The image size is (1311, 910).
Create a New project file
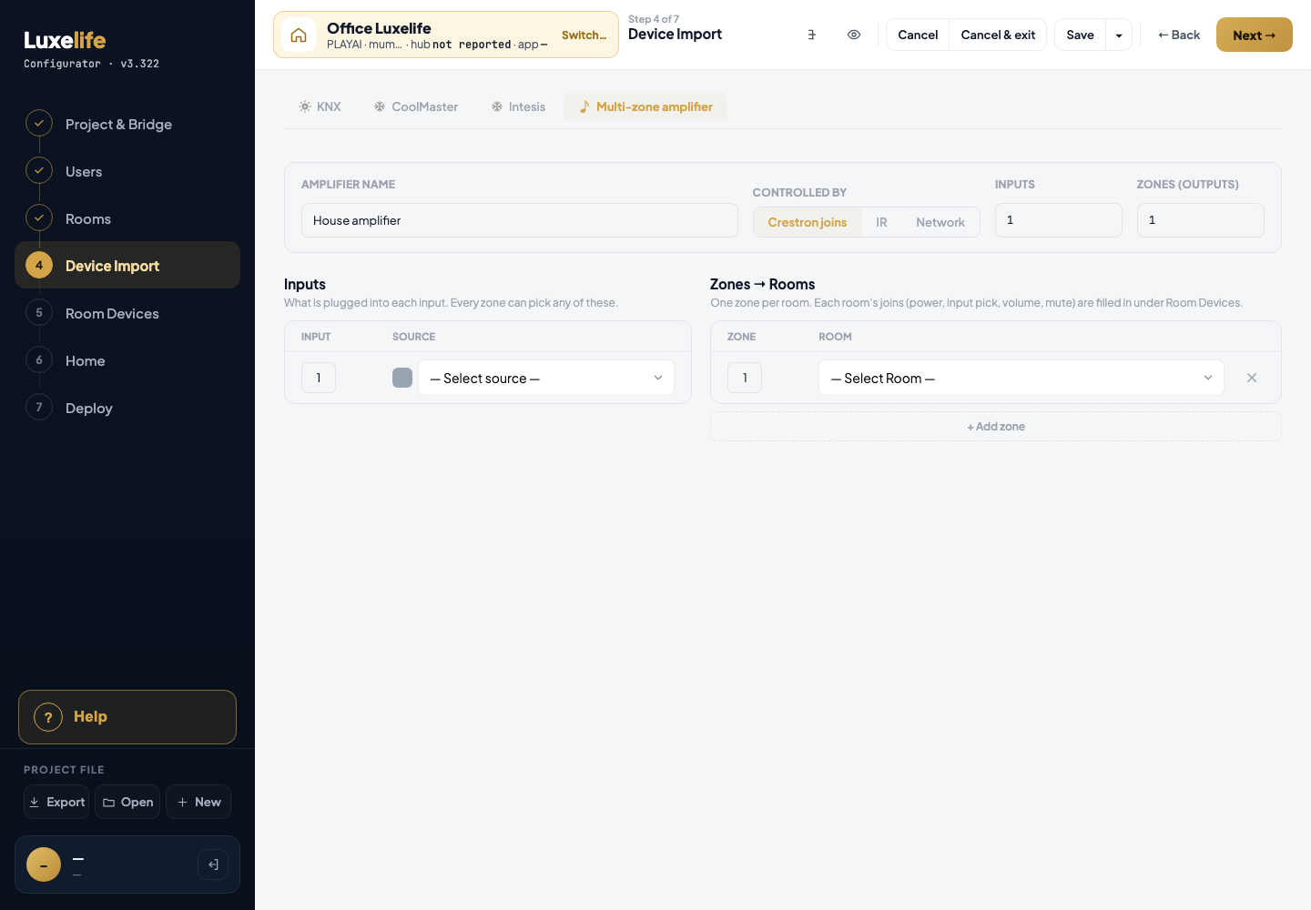[x=198, y=802]
